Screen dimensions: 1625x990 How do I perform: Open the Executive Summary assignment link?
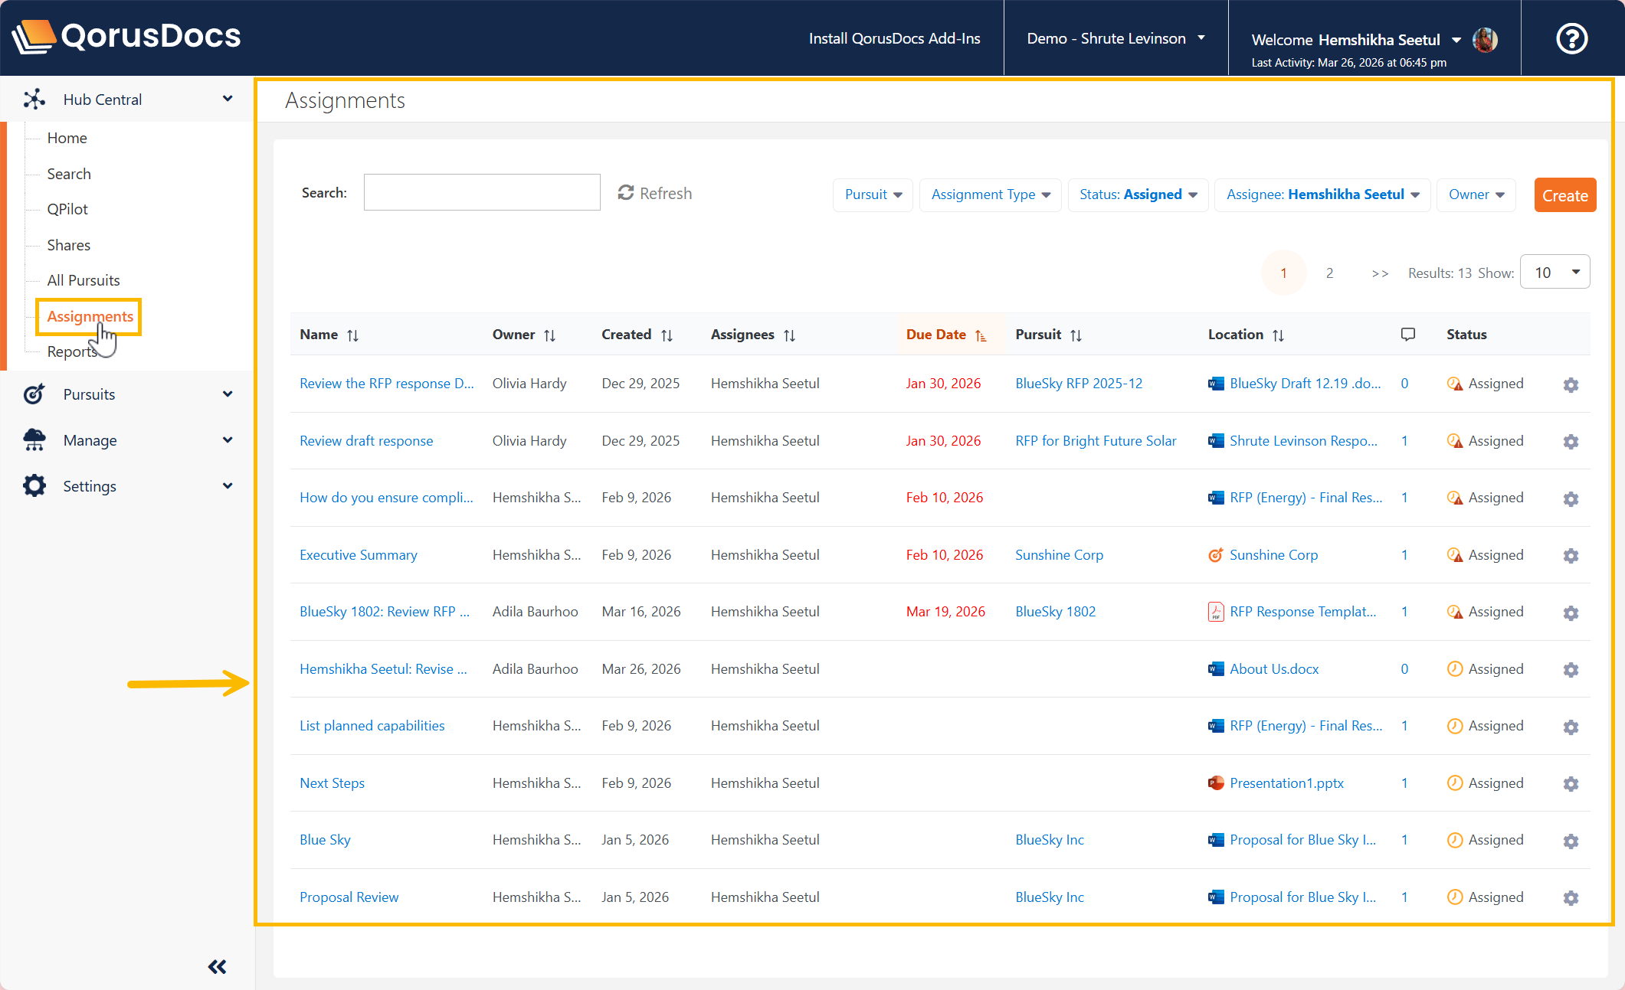coord(358,555)
